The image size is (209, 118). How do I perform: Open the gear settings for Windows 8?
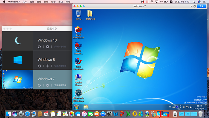click(47, 66)
